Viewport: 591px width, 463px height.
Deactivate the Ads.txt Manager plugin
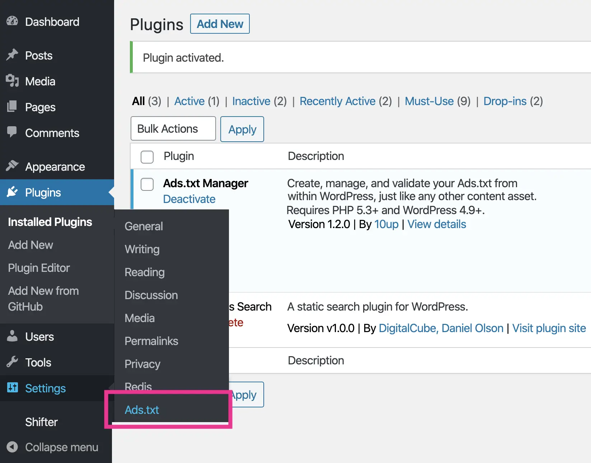(x=189, y=199)
